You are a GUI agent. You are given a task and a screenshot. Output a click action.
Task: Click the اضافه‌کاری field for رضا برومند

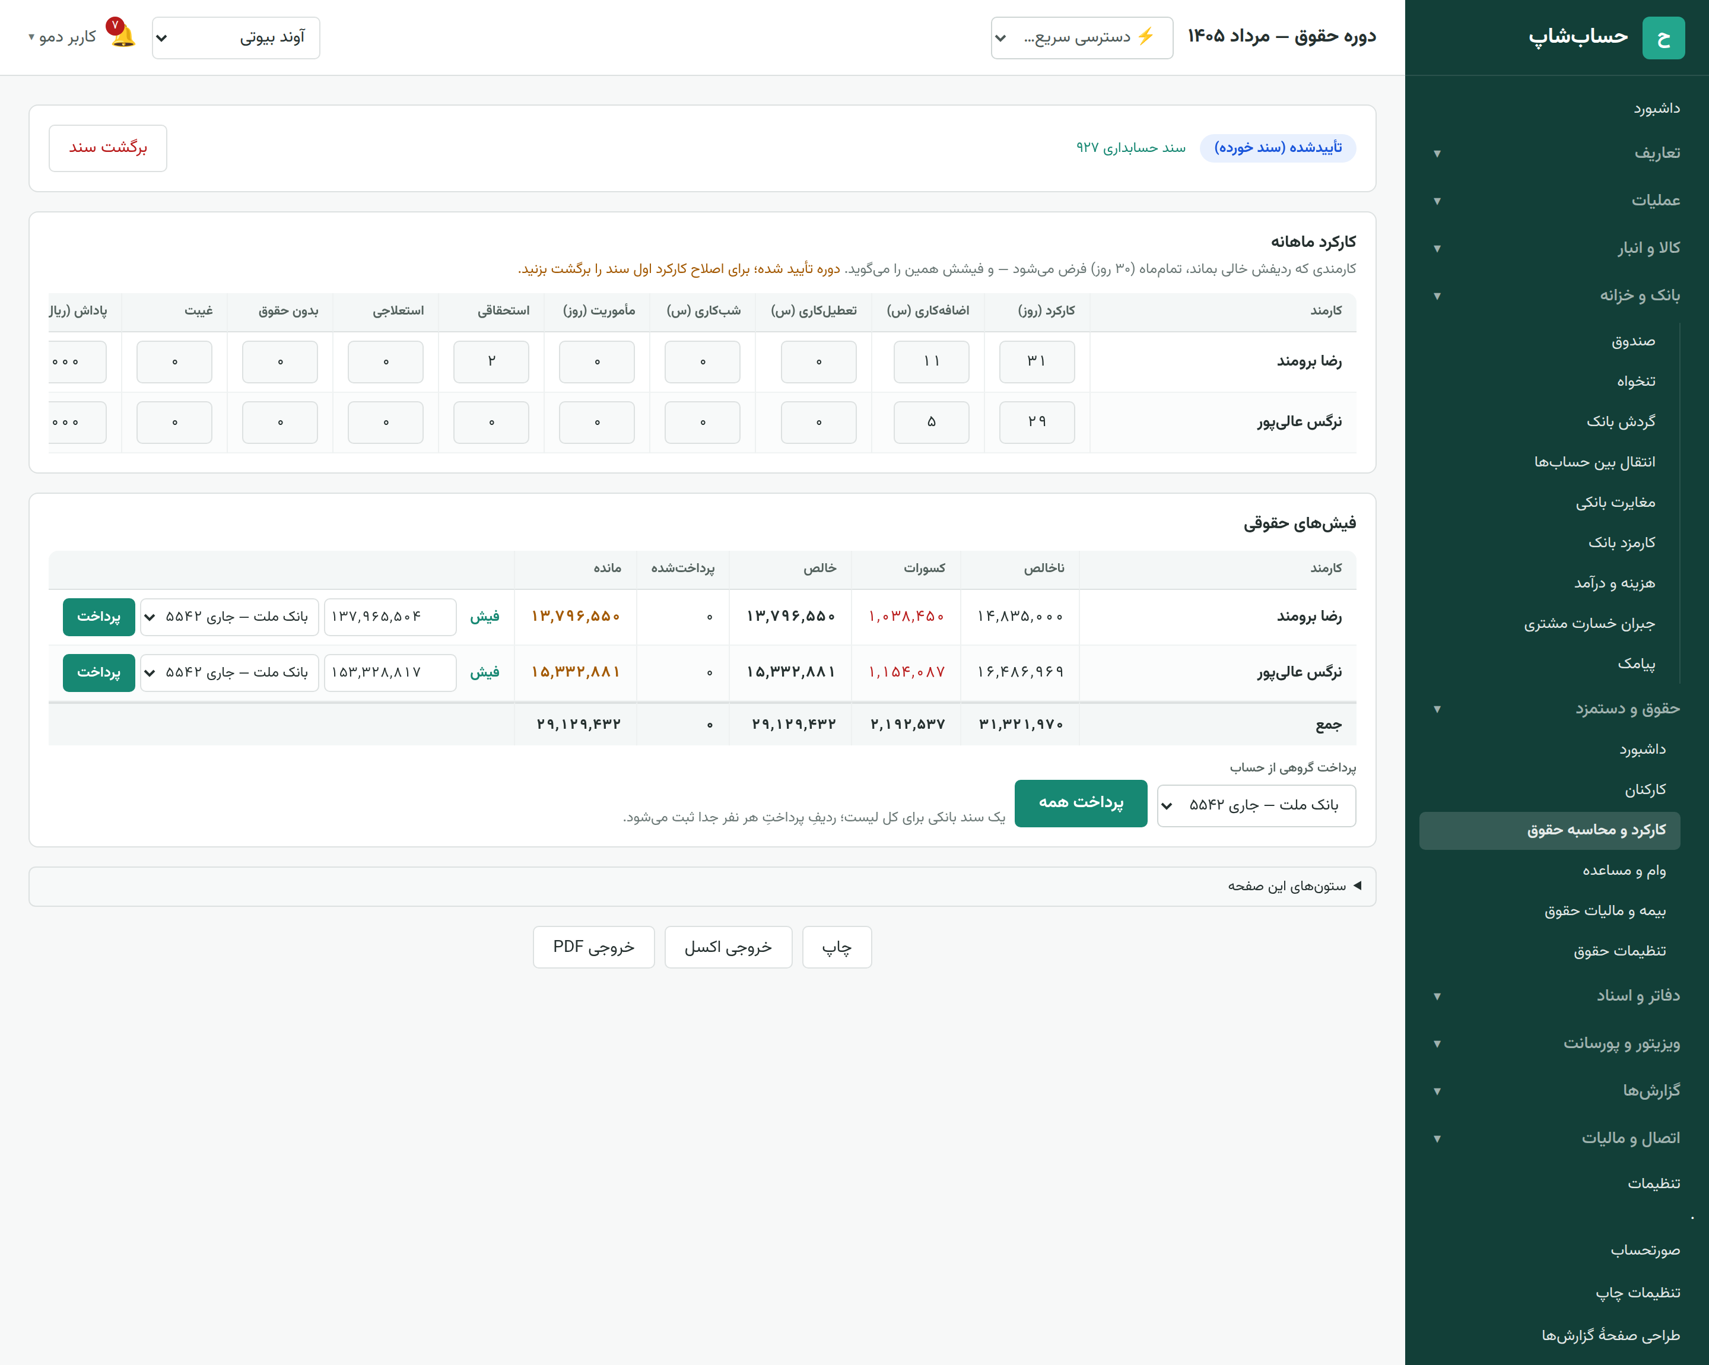pos(930,361)
